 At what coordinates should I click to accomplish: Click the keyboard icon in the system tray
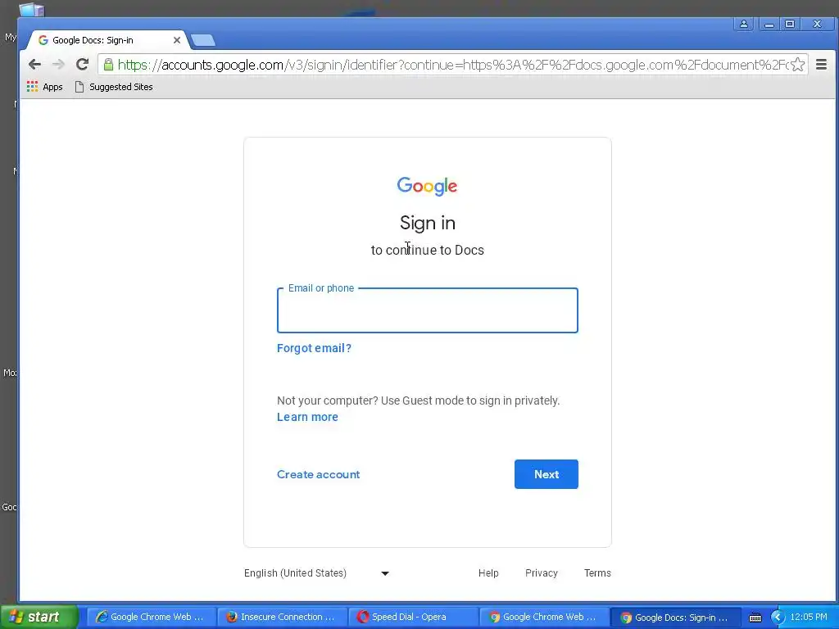pyautogui.click(x=755, y=618)
